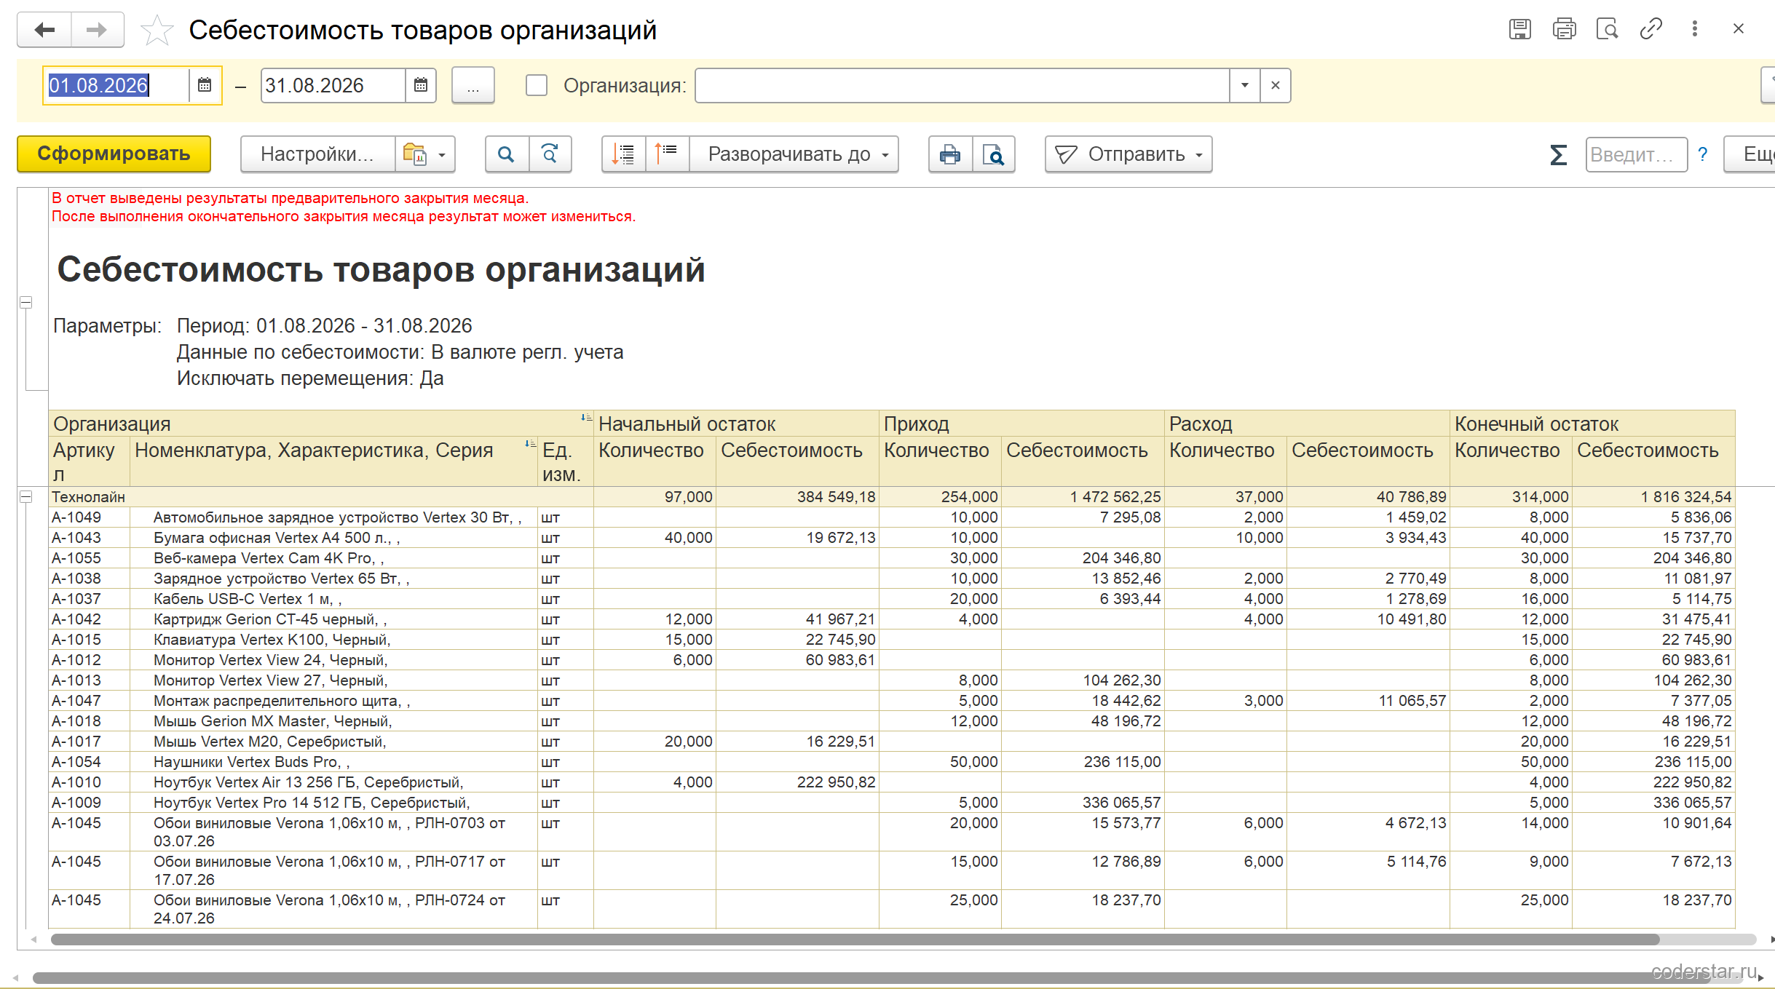Select Веб-камера Vertex Cam 4K Pro row

(x=892, y=558)
